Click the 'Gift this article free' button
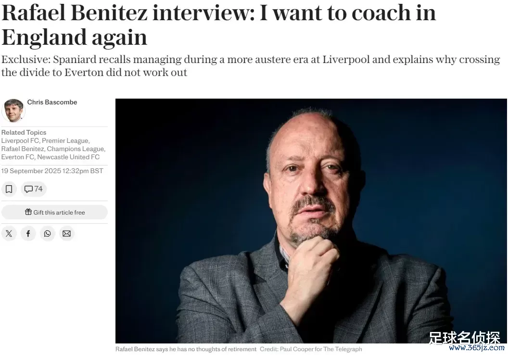 (x=54, y=212)
